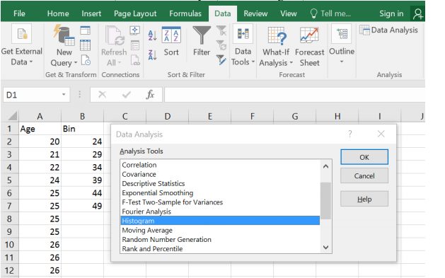445x278 pixels.
Task: Switch to the Review tab
Action: point(255,13)
